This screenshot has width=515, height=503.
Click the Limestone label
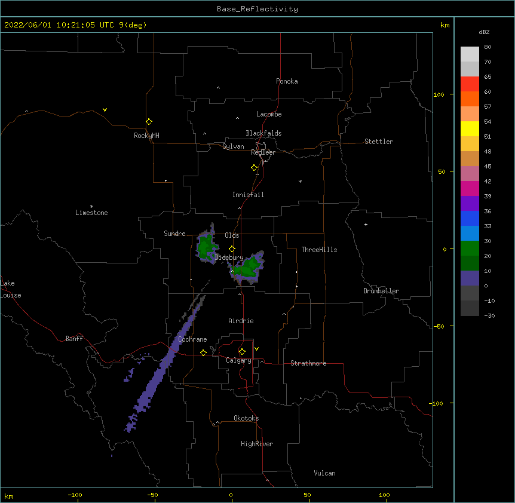pos(91,213)
